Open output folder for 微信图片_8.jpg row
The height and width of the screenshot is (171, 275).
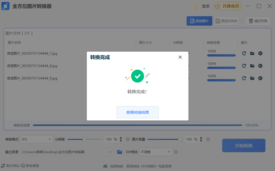[252, 66]
